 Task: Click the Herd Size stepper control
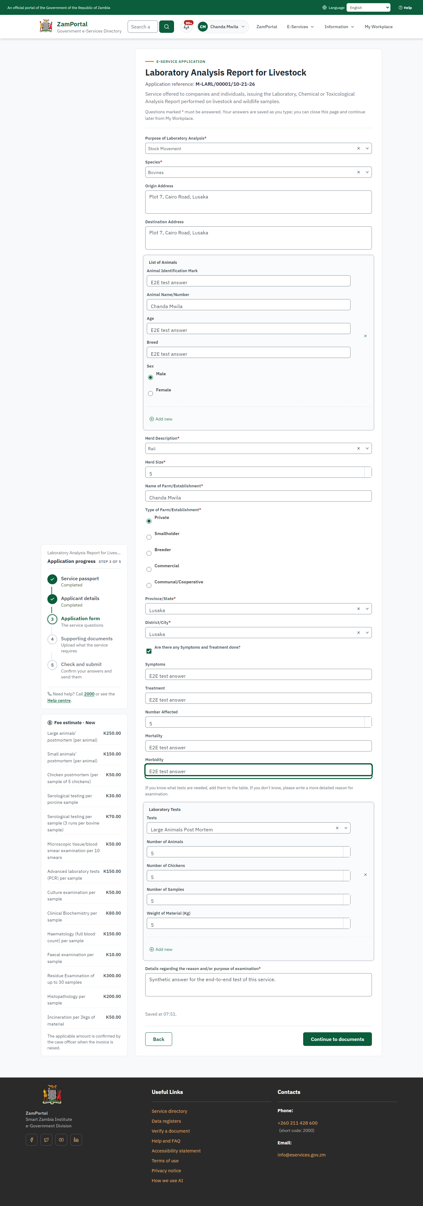pyautogui.click(x=368, y=472)
